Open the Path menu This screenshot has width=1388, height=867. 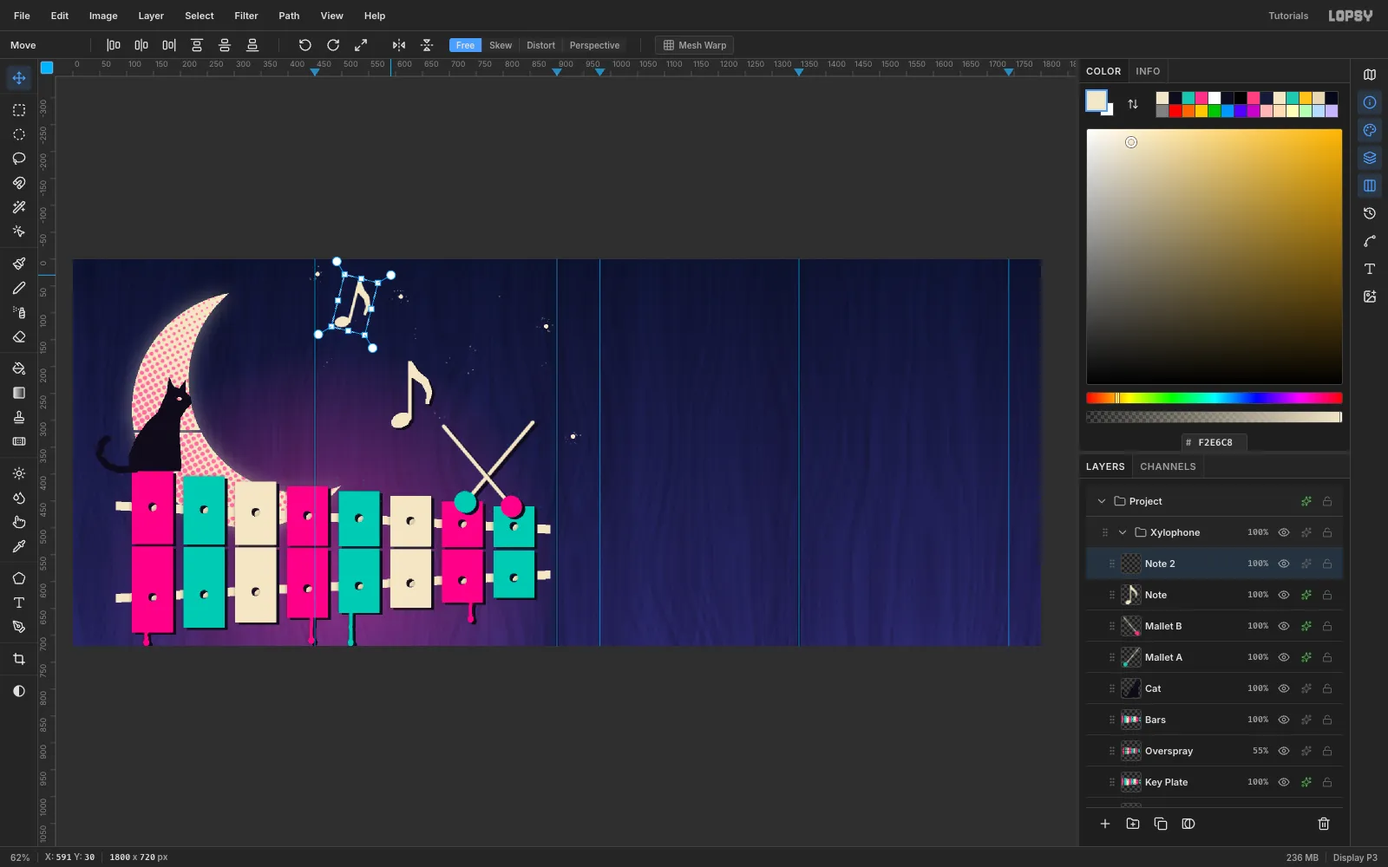pyautogui.click(x=289, y=16)
